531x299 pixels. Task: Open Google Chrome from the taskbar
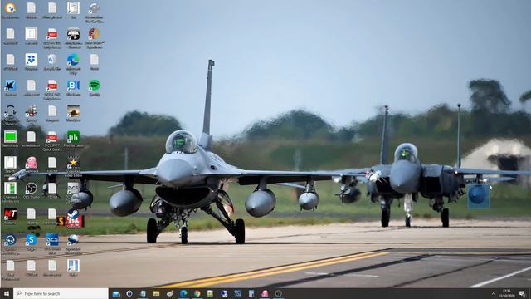click(197, 293)
